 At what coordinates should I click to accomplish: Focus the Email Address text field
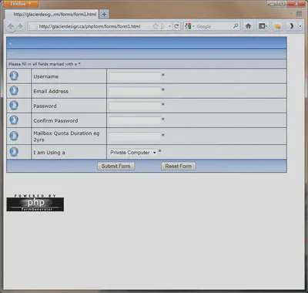pyautogui.click(x=135, y=91)
